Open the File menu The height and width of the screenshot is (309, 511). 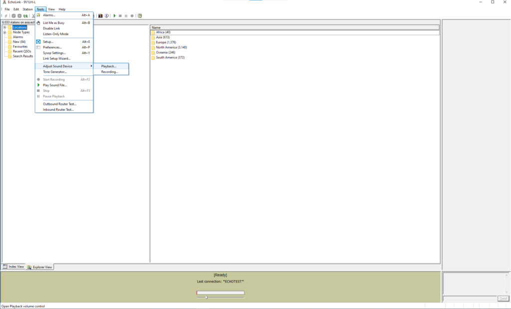(x=7, y=9)
